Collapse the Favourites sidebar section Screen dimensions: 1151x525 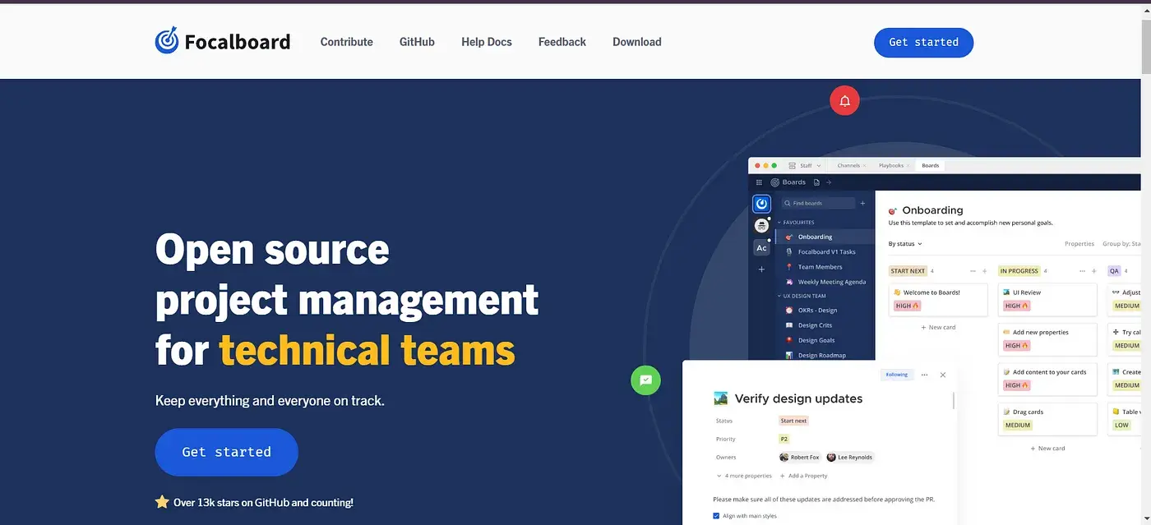coord(796,222)
